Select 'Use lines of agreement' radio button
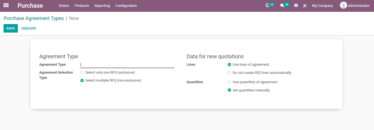The image size is (374, 130). coord(229,65)
